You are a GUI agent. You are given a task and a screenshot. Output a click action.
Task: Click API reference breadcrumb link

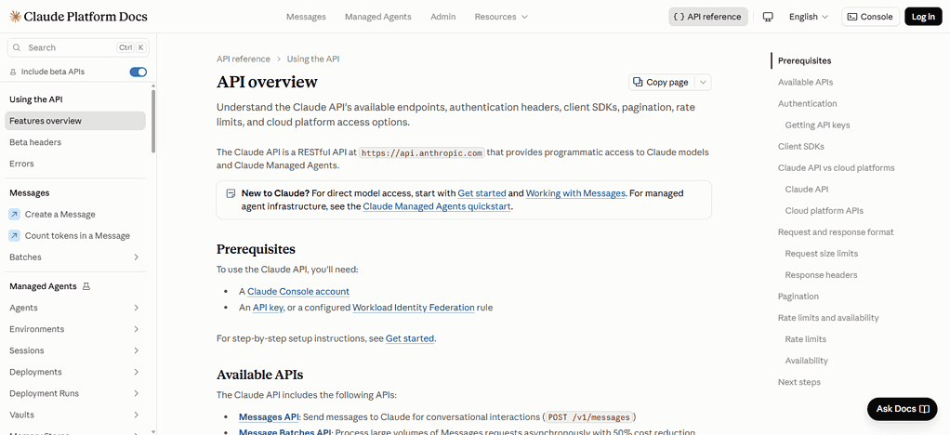pos(243,59)
